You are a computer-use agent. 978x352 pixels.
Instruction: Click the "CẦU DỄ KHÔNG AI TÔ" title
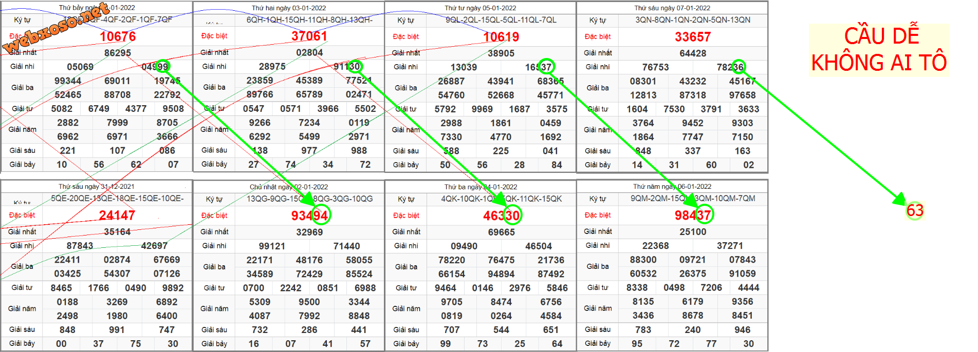click(879, 50)
